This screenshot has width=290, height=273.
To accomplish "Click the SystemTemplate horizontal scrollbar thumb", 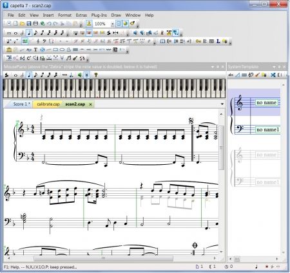I will (x=237, y=259).
